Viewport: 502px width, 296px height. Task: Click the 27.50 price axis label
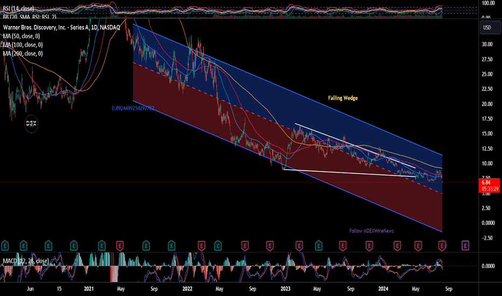487,59
